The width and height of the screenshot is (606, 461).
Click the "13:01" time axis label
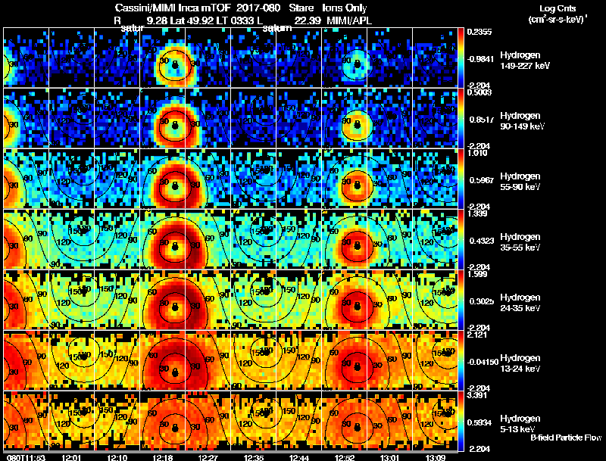pyautogui.click(x=390, y=457)
